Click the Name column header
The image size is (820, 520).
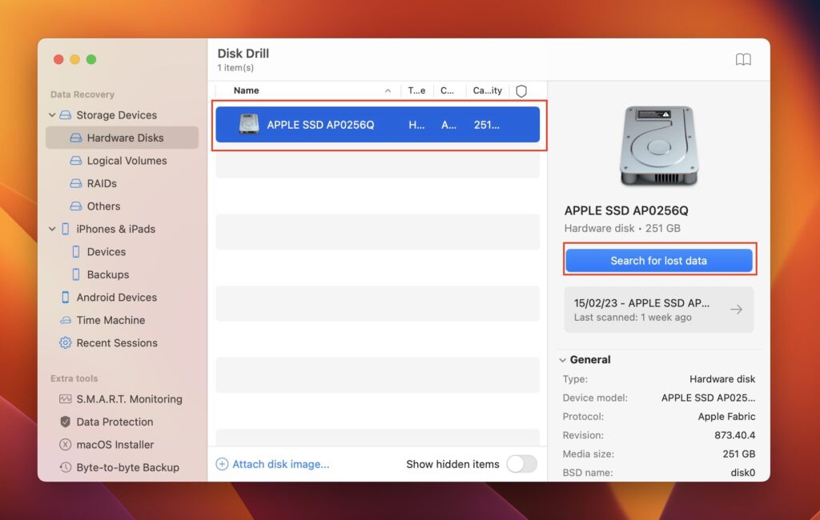pyautogui.click(x=247, y=90)
